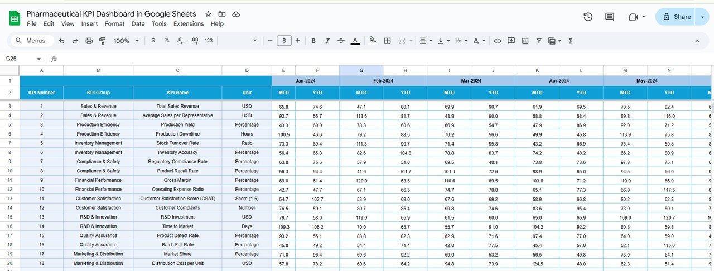Open the Format menu

[115, 24]
